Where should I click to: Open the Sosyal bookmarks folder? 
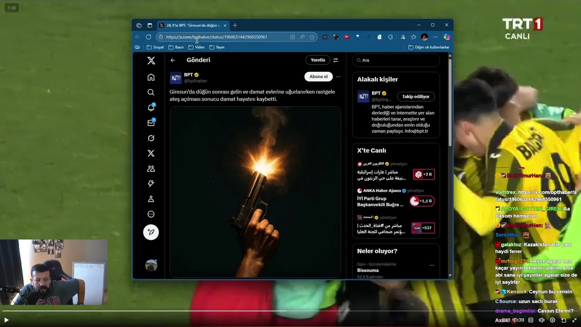[155, 47]
